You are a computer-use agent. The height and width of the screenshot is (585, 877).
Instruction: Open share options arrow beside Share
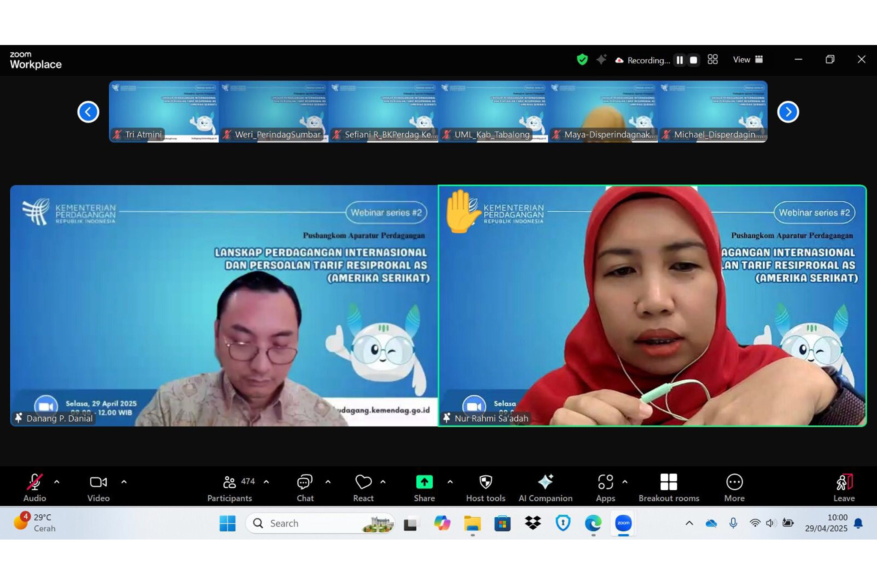[450, 482]
